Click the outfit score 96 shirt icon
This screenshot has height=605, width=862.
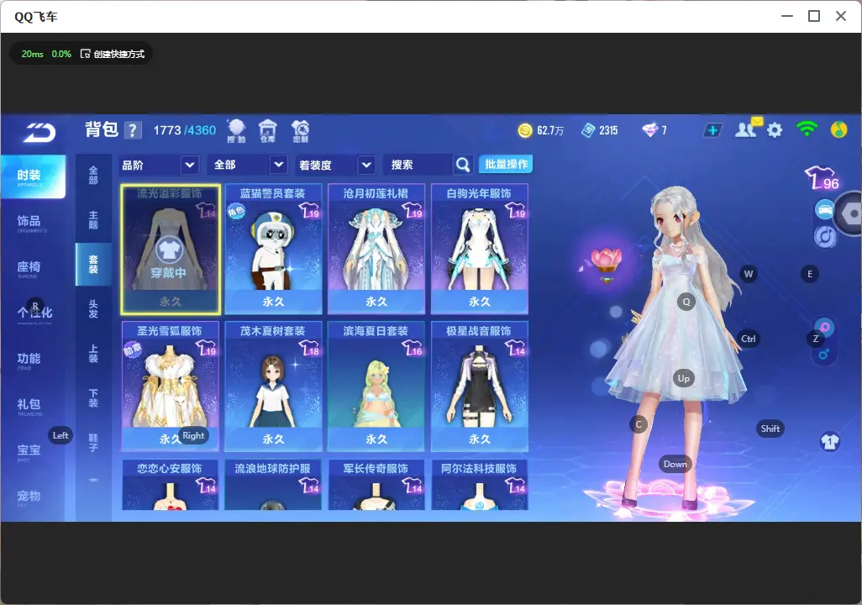pos(822,178)
